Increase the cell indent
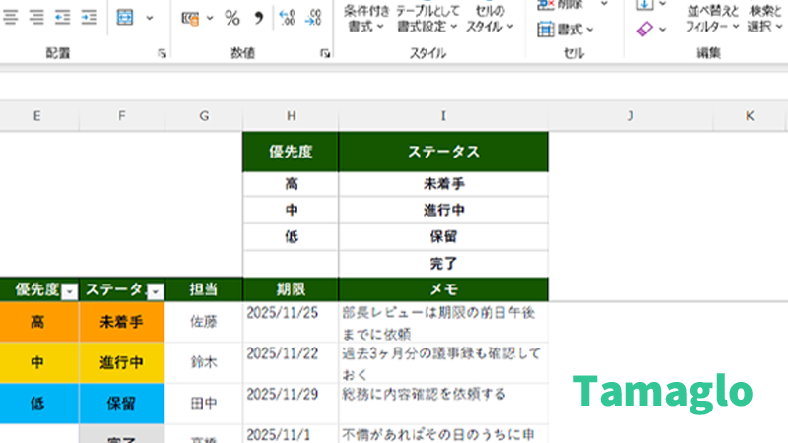 (89, 18)
